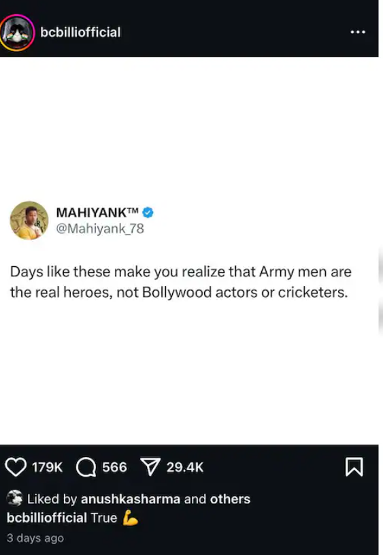The image size is (383, 555).
Task: Share post using paper plane icon
Action: (150, 466)
